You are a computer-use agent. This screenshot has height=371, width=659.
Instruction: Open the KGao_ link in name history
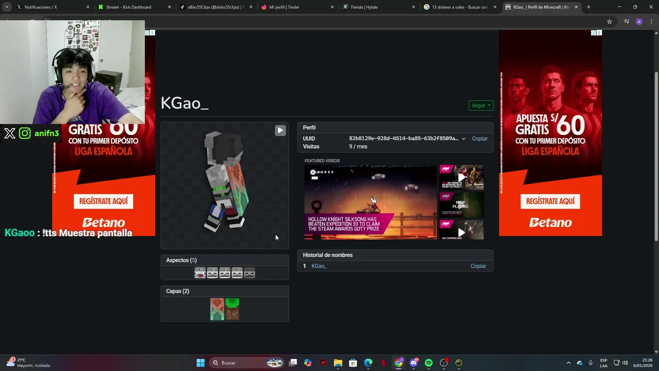click(319, 266)
